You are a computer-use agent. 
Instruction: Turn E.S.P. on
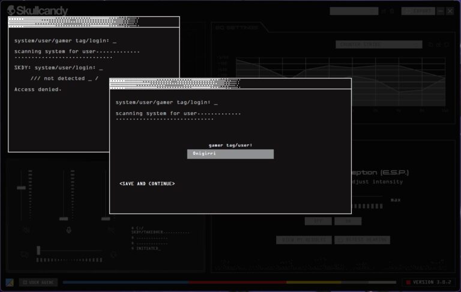(x=348, y=221)
